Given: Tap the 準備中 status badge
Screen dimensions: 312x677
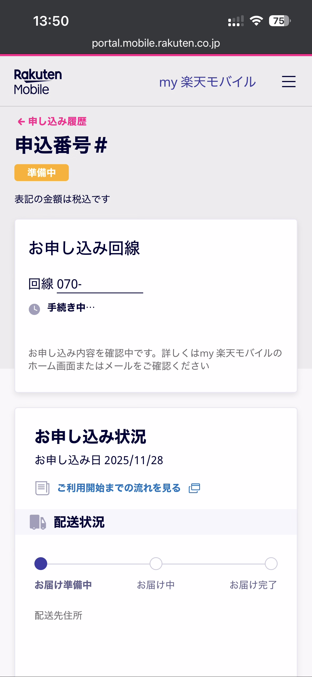Looking at the screenshot, I should (42, 173).
